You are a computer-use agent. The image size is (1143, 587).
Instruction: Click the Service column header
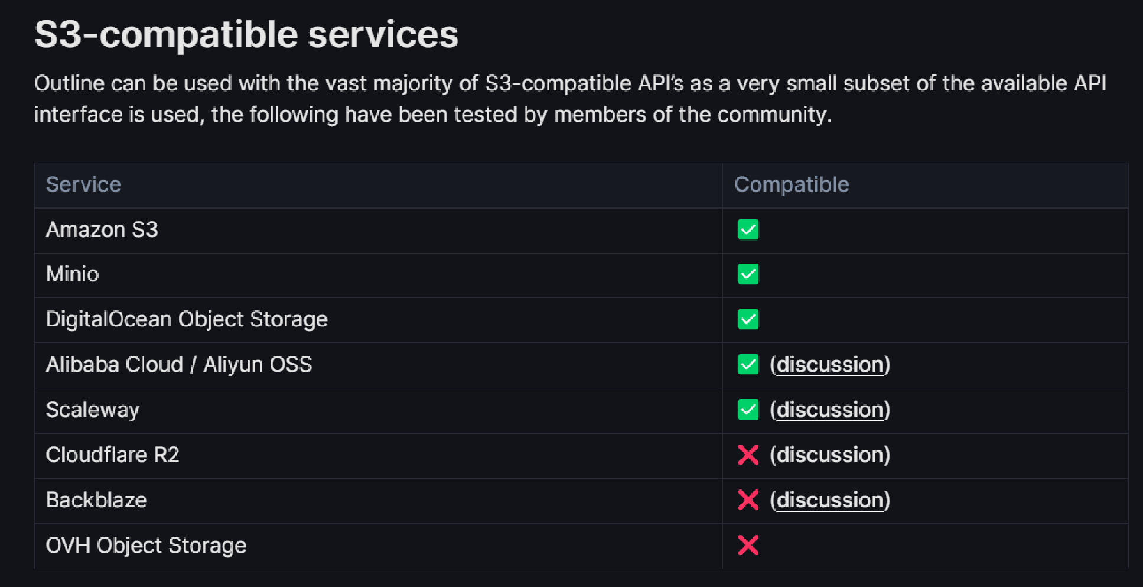click(83, 184)
